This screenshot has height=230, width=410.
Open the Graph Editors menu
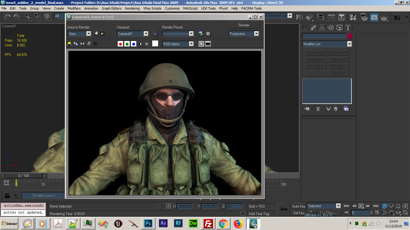[x=111, y=8]
